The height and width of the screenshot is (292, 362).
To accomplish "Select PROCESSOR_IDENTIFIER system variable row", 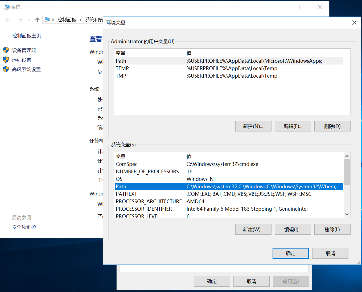I will [x=229, y=209].
